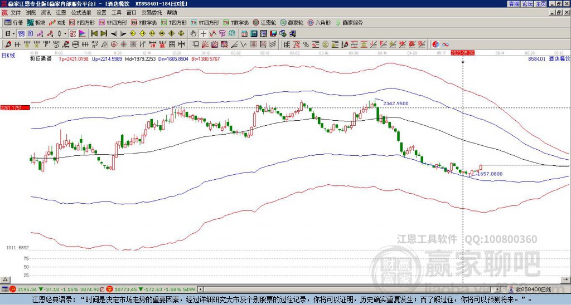Image resolution: width=571 pixels, height=305 pixels.
Task: Open the 资讯 menu
Action: (46, 13)
